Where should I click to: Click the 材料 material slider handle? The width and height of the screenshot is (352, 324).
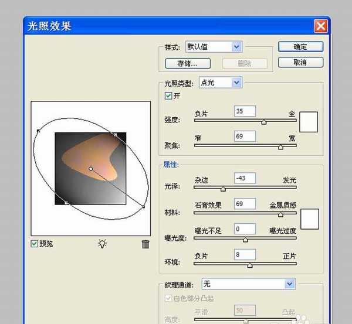coord(280,214)
